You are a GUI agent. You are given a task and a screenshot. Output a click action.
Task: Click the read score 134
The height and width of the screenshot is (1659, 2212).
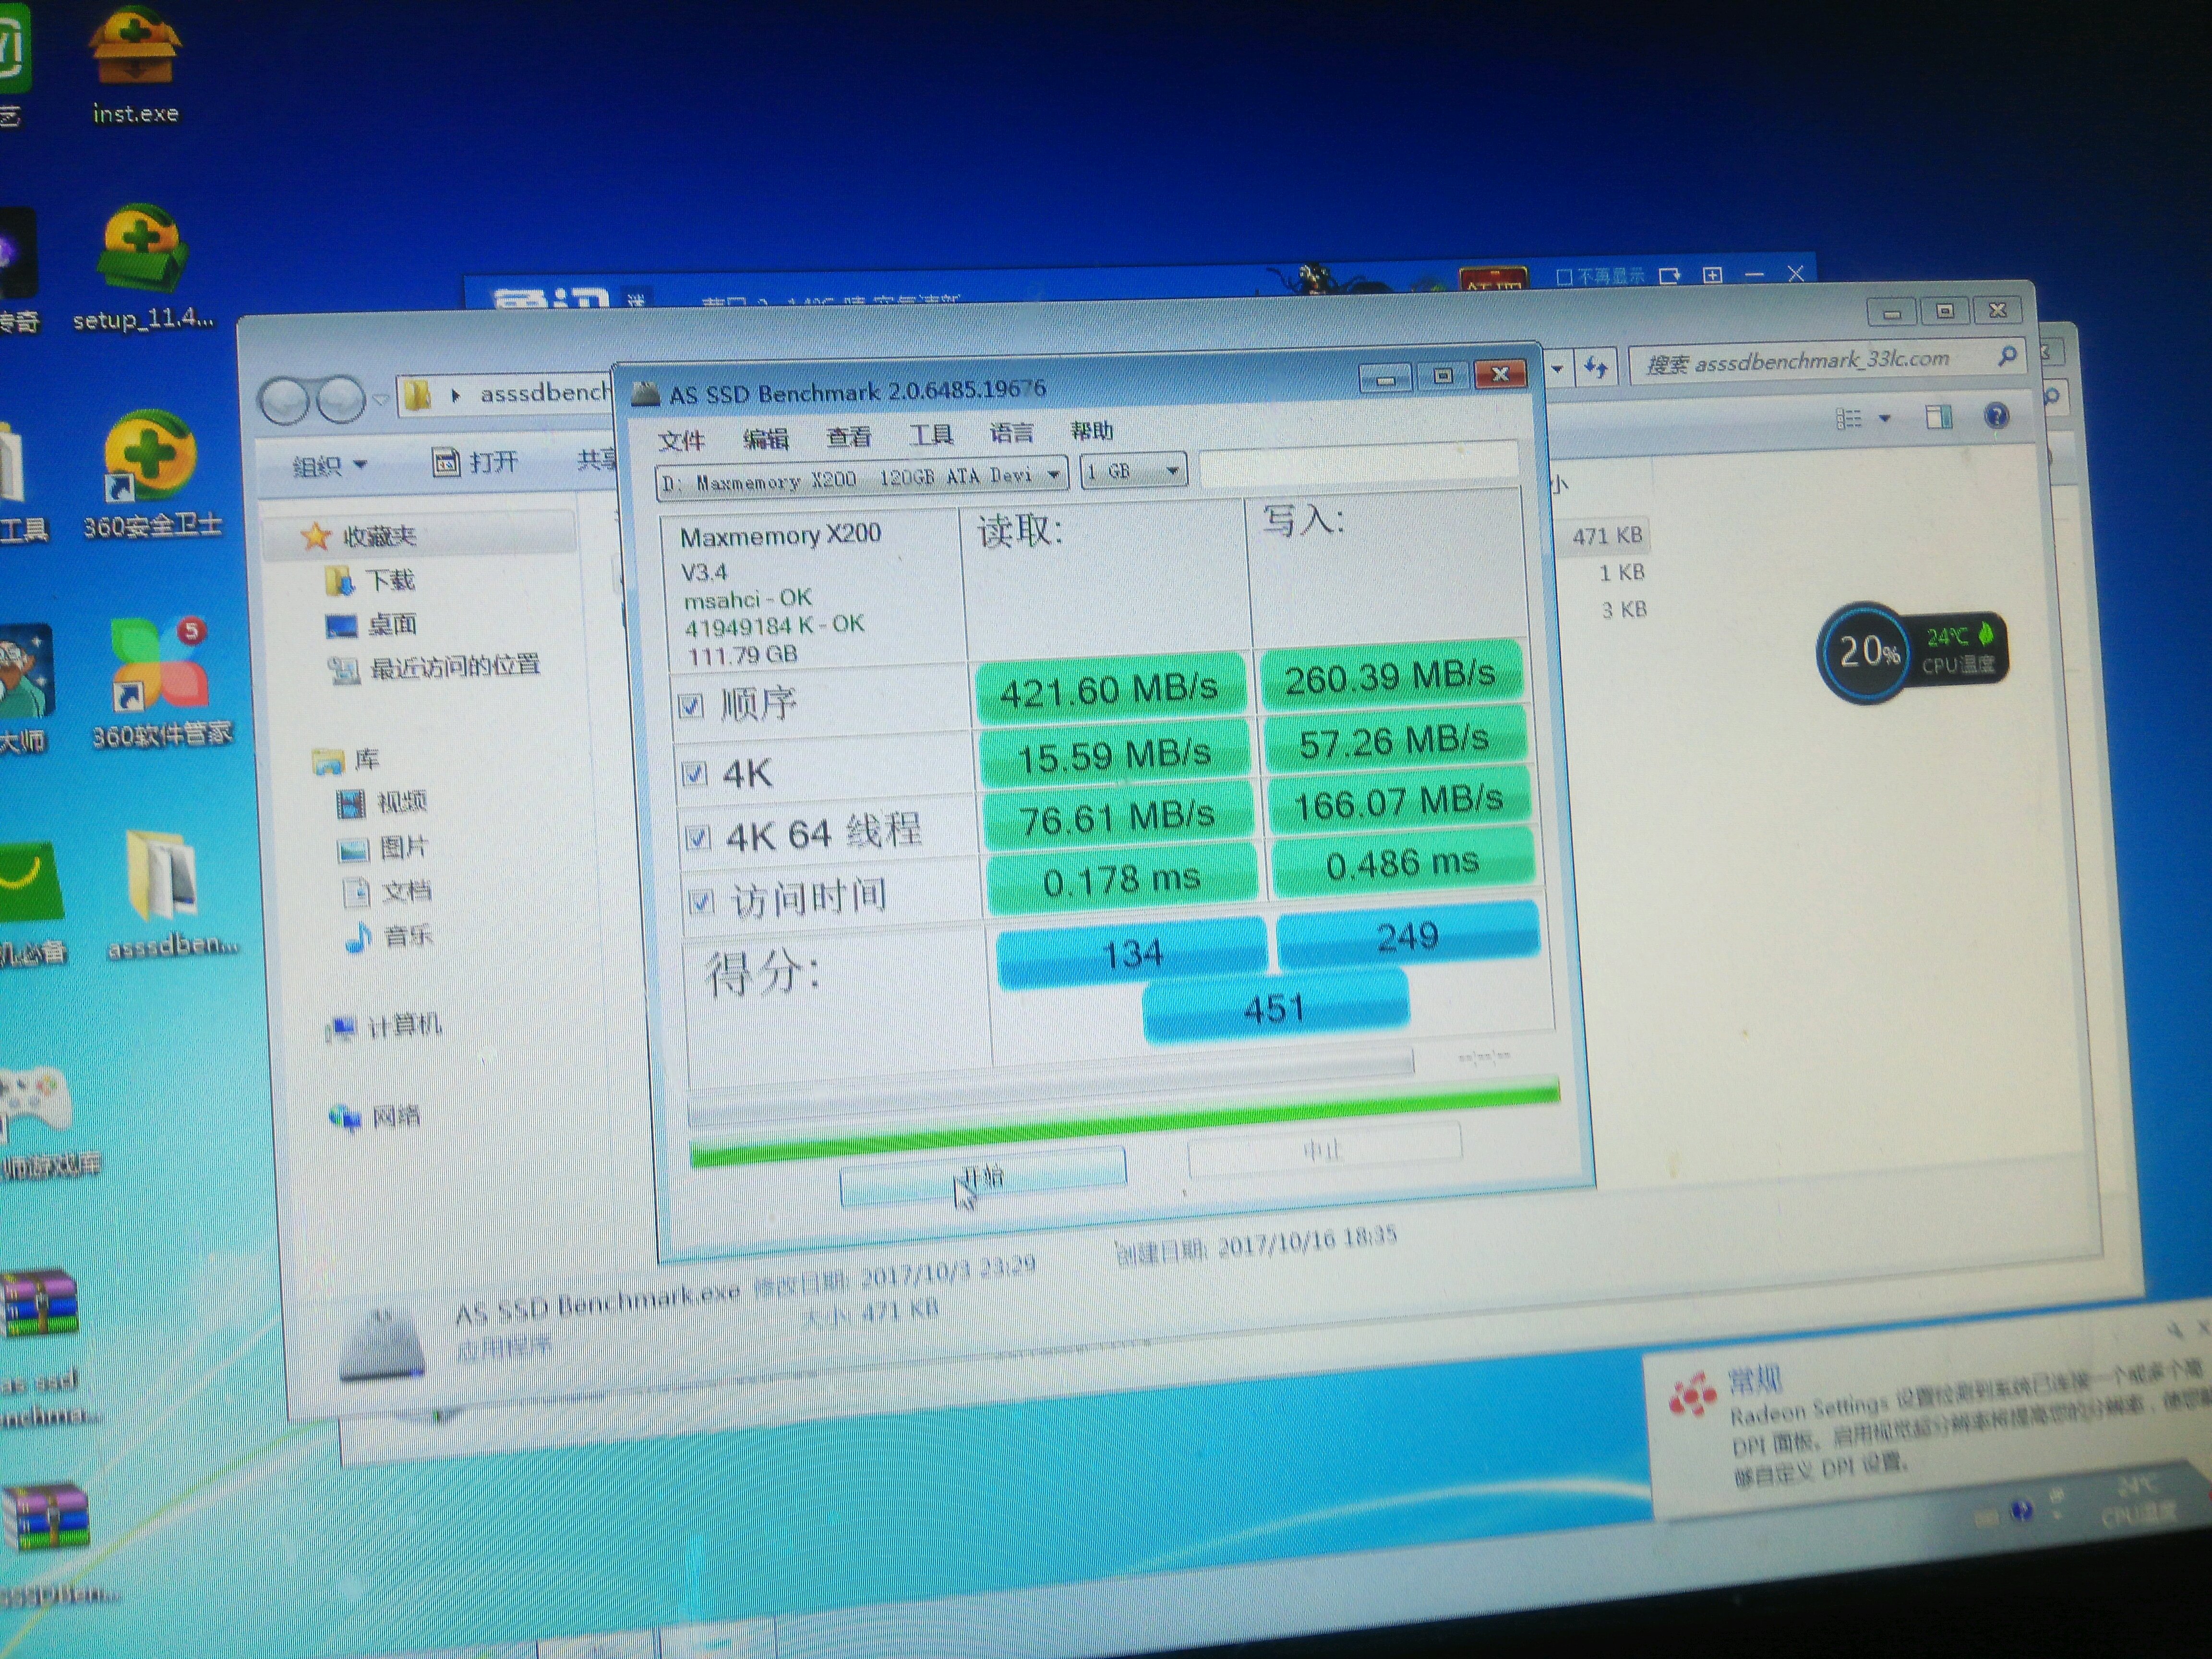click(x=1132, y=954)
